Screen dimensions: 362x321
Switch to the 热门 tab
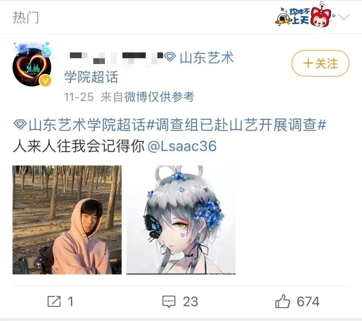[26, 17]
